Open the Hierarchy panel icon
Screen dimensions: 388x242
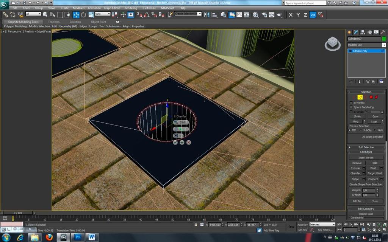pos(363,33)
